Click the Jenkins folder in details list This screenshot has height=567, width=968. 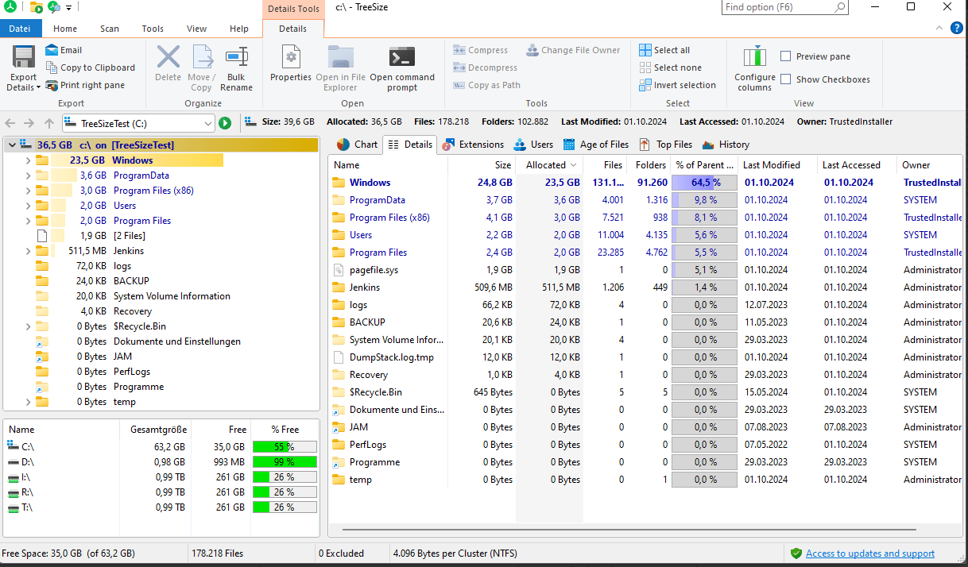(365, 287)
